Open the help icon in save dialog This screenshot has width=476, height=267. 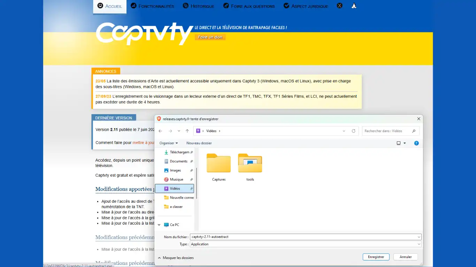coord(416,143)
